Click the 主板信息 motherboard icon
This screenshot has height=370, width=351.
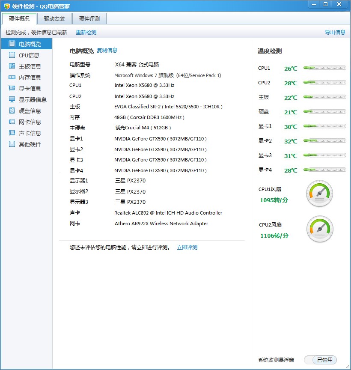12,66
